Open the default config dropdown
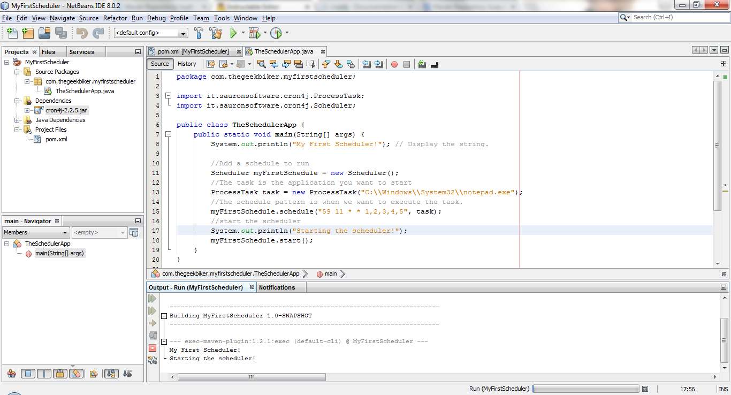 tap(151, 33)
